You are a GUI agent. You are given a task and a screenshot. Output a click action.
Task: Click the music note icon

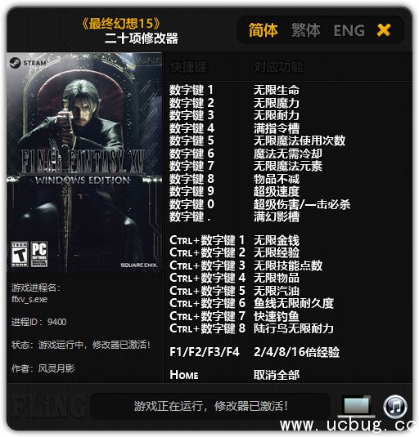395,407
